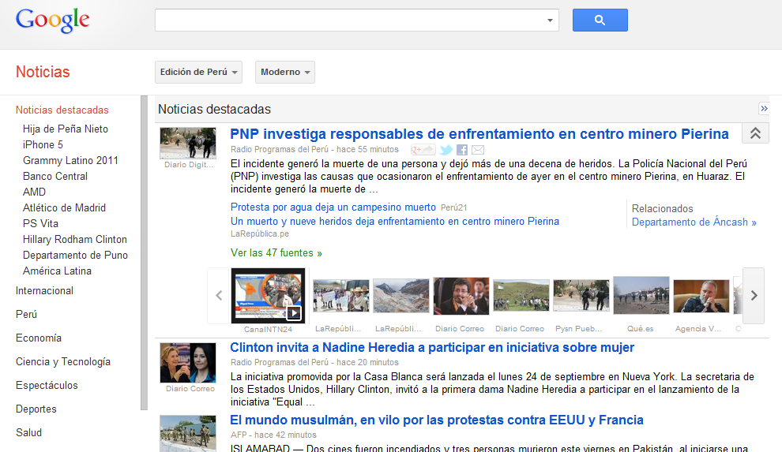Show next thumbnails with right arrow

pyautogui.click(x=754, y=296)
